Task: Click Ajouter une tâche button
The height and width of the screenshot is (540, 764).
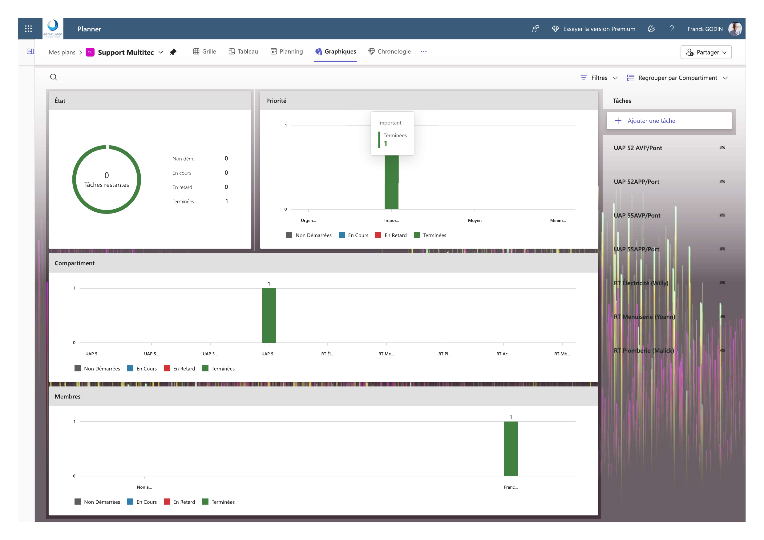Action: tap(669, 121)
